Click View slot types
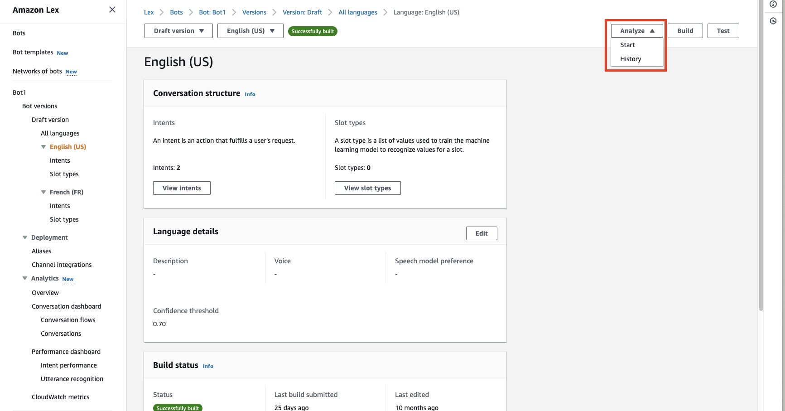 pos(367,188)
